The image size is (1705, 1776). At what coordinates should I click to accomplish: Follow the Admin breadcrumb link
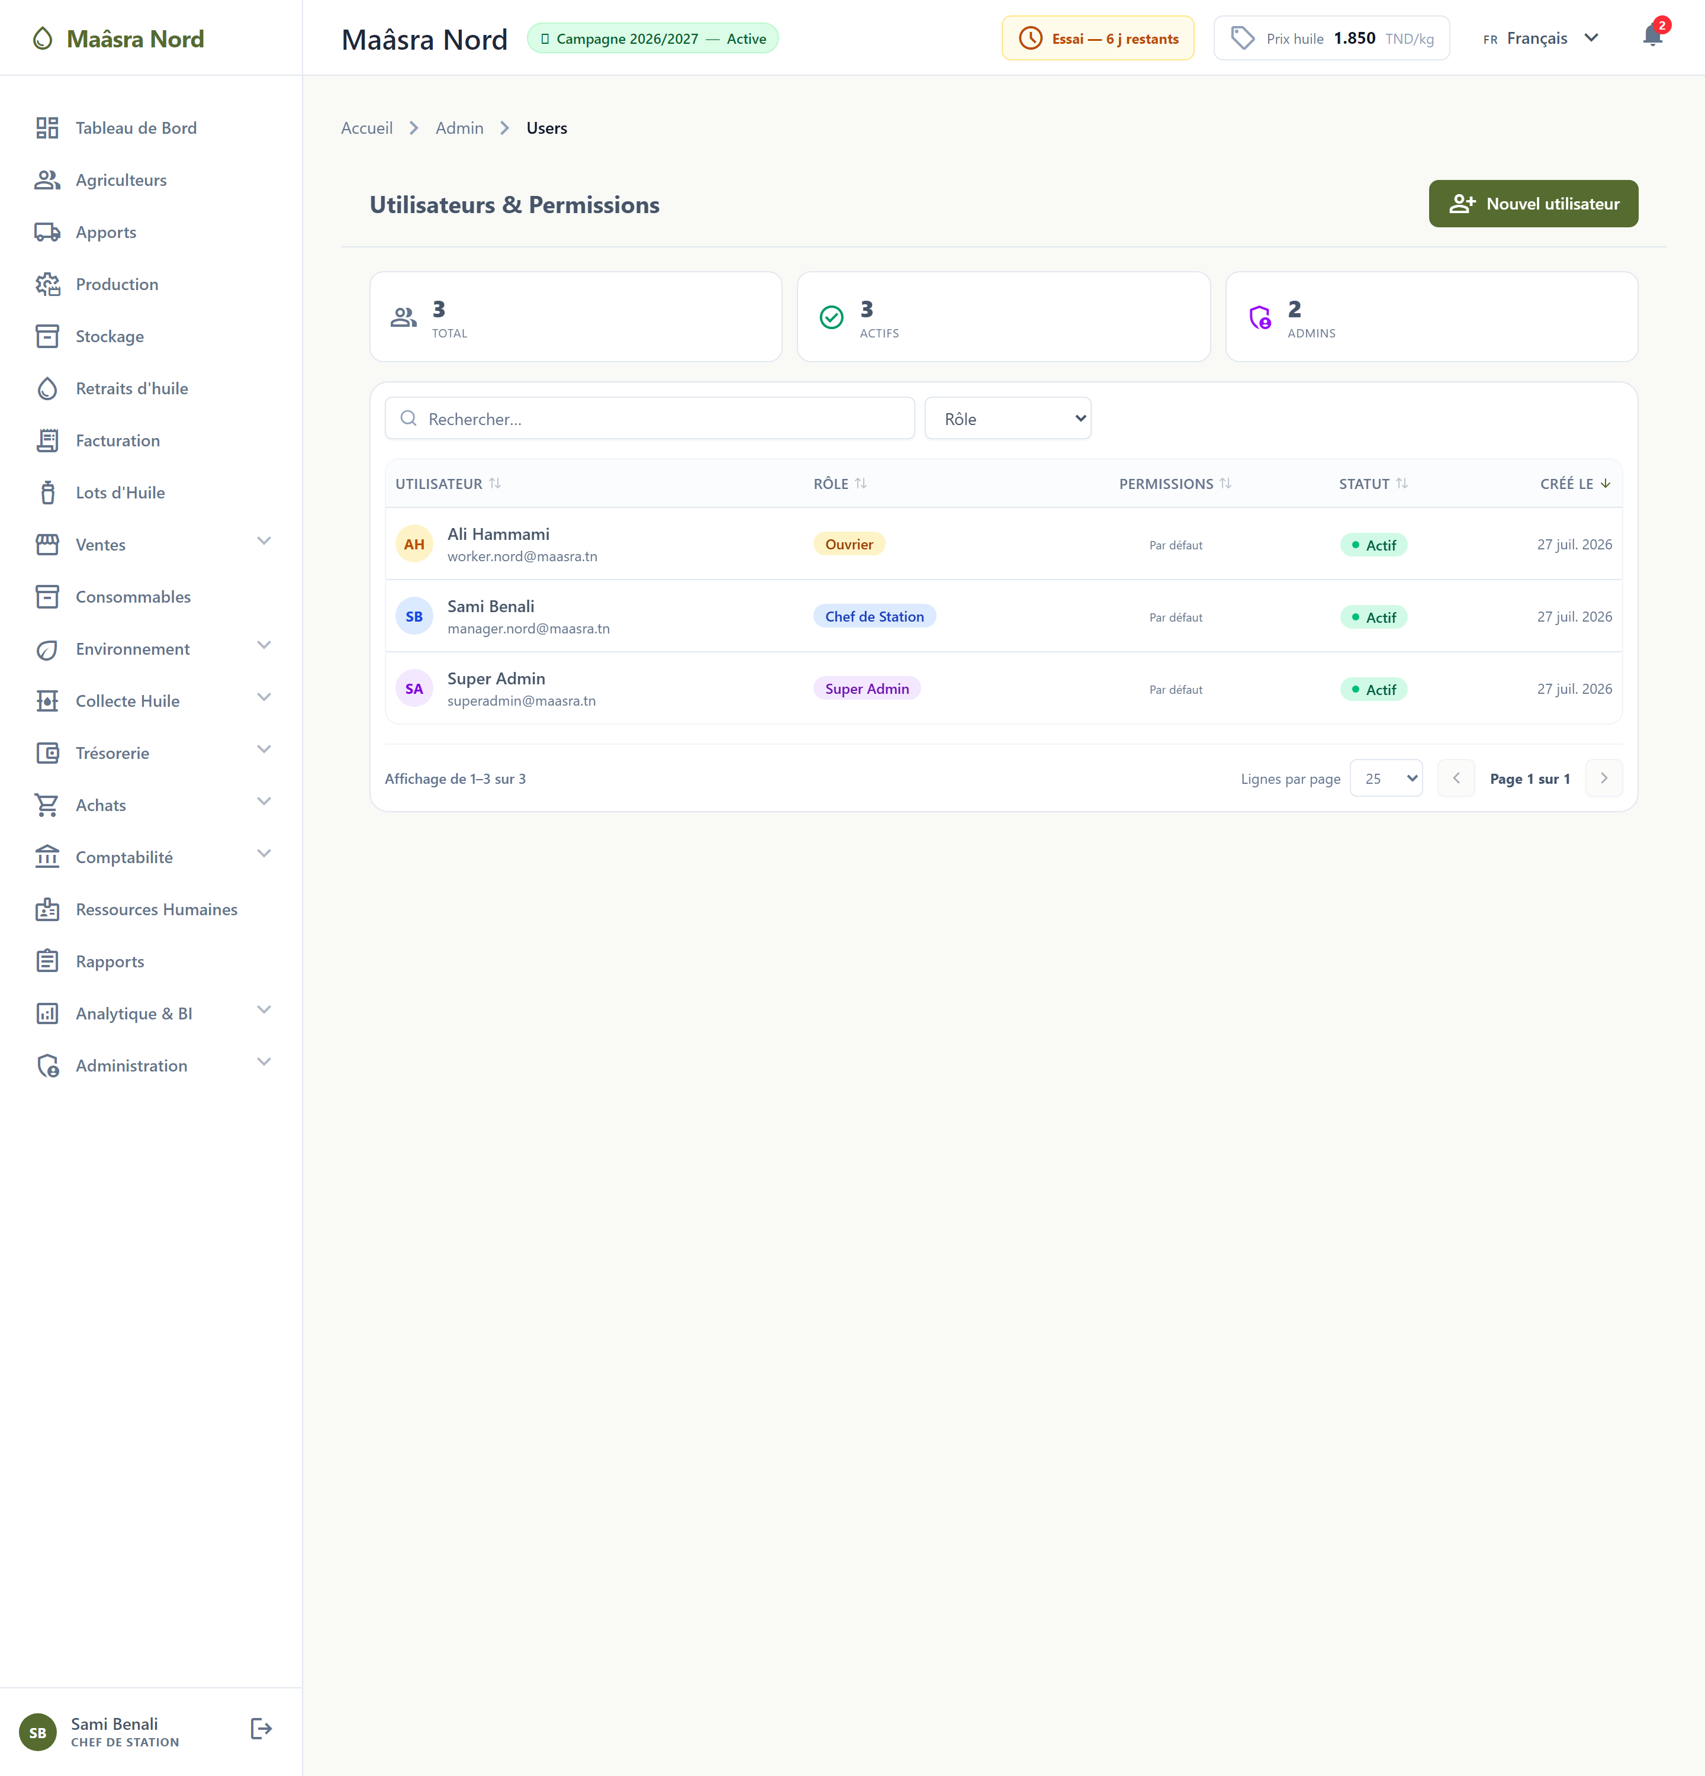click(459, 128)
